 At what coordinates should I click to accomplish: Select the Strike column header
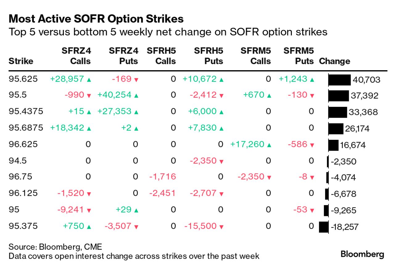tap(21, 61)
